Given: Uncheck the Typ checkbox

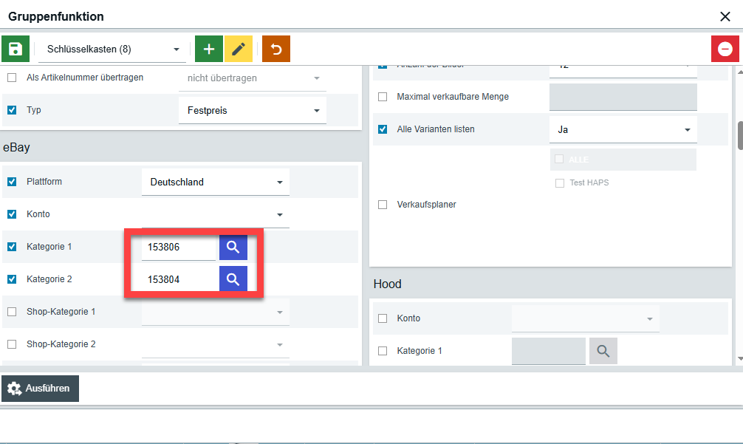Looking at the screenshot, I should tap(12, 110).
